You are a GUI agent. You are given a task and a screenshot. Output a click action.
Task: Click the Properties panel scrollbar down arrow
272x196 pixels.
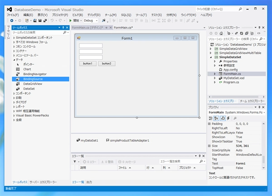[x=263, y=168]
